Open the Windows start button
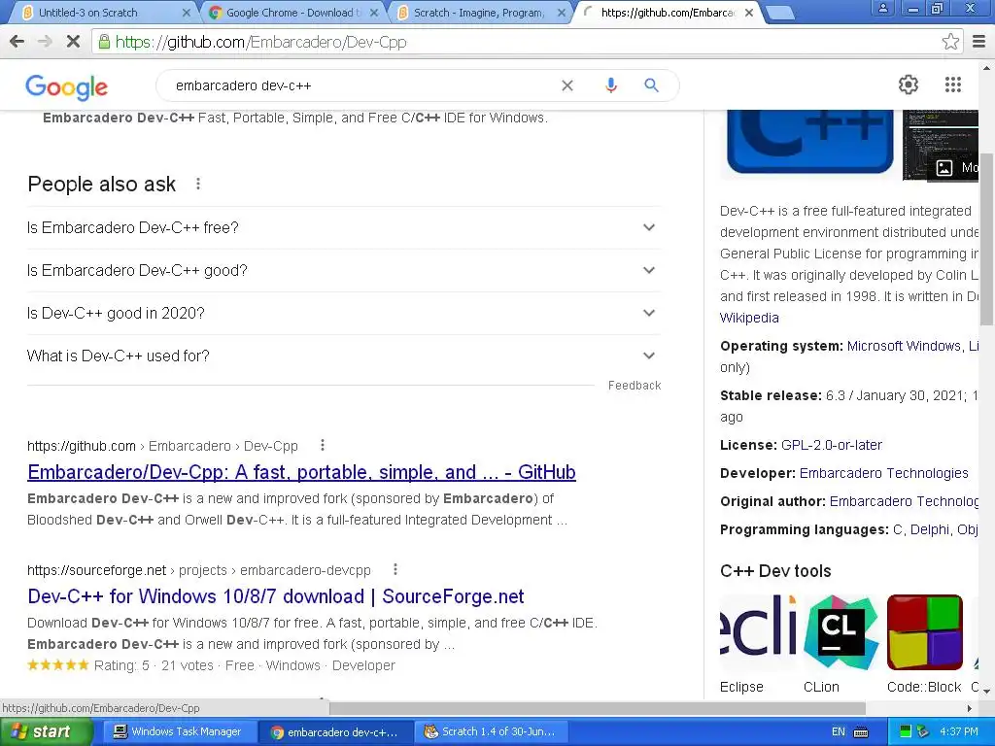The image size is (995, 746). pyautogui.click(x=46, y=732)
